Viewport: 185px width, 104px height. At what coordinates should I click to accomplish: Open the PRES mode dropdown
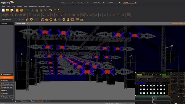coord(114,3)
